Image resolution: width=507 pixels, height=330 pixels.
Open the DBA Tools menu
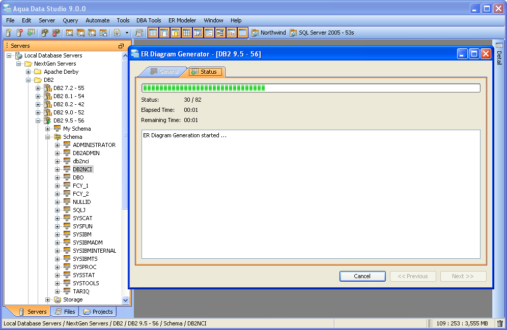point(149,20)
